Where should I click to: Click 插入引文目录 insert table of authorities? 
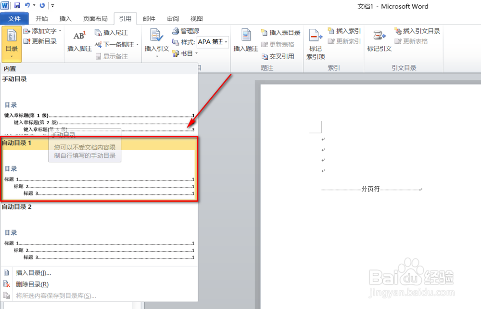click(x=418, y=31)
